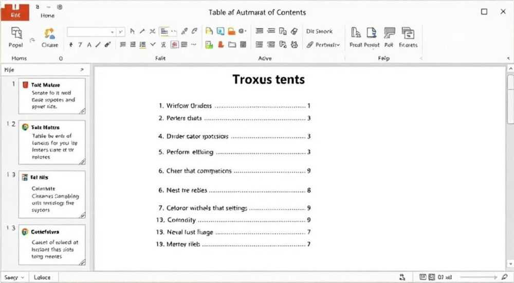Click the Troxus tents heading
The image size is (514, 283).
[x=268, y=79]
